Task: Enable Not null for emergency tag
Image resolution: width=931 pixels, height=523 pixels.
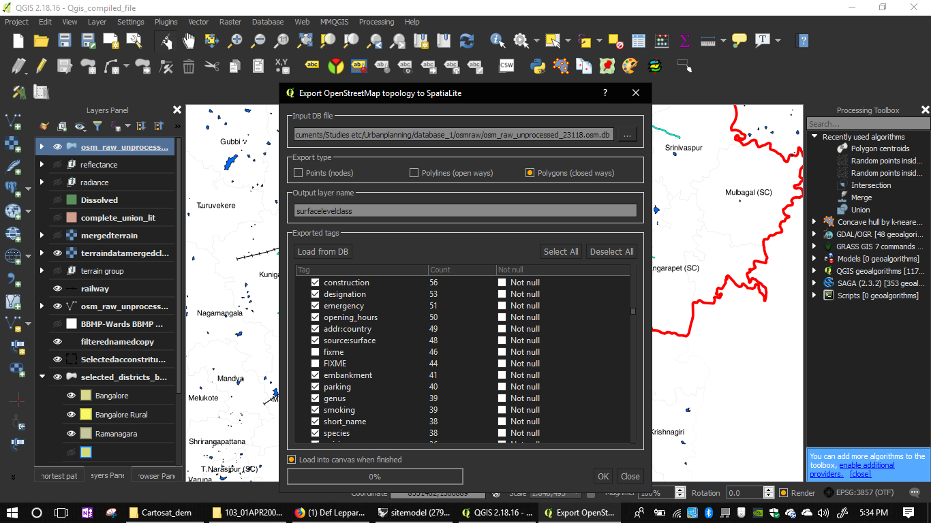Action: [x=502, y=306]
